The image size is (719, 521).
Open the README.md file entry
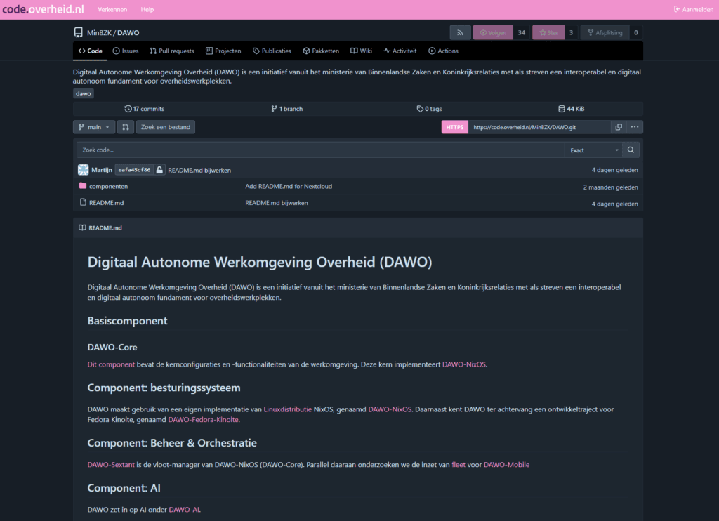(x=107, y=203)
